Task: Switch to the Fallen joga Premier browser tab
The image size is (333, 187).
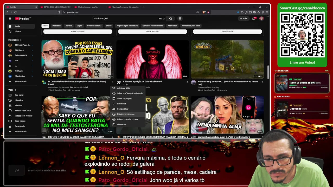Action: point(124,7)
